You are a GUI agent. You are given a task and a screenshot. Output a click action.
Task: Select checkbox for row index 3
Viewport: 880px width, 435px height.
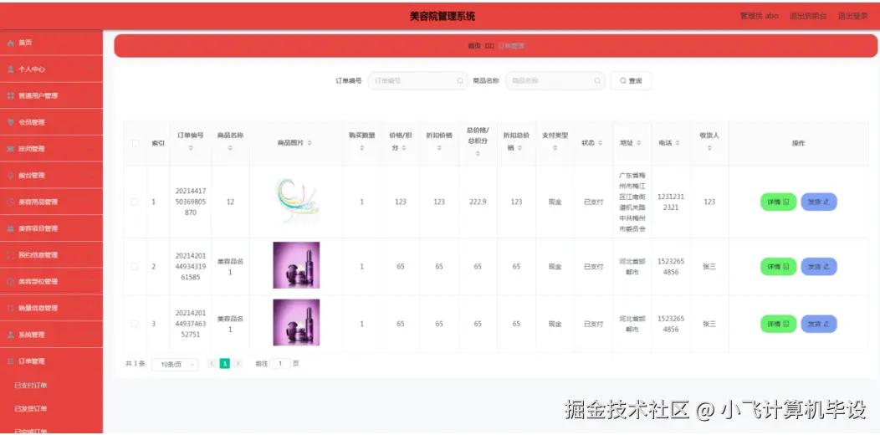pyautogui.click(x=134, y=324)
